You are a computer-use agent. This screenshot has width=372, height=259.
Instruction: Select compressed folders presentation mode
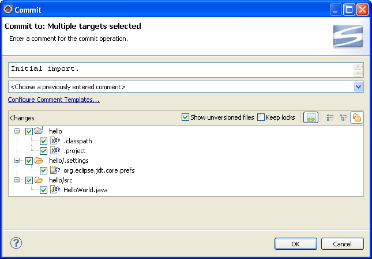[x=356, y=117]
